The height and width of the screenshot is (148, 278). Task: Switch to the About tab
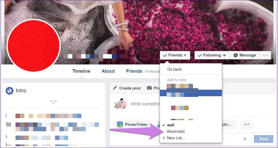108,71
